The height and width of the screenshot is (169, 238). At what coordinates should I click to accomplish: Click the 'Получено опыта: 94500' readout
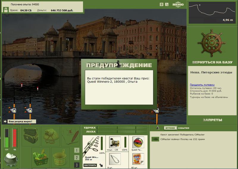pos(25,4)
